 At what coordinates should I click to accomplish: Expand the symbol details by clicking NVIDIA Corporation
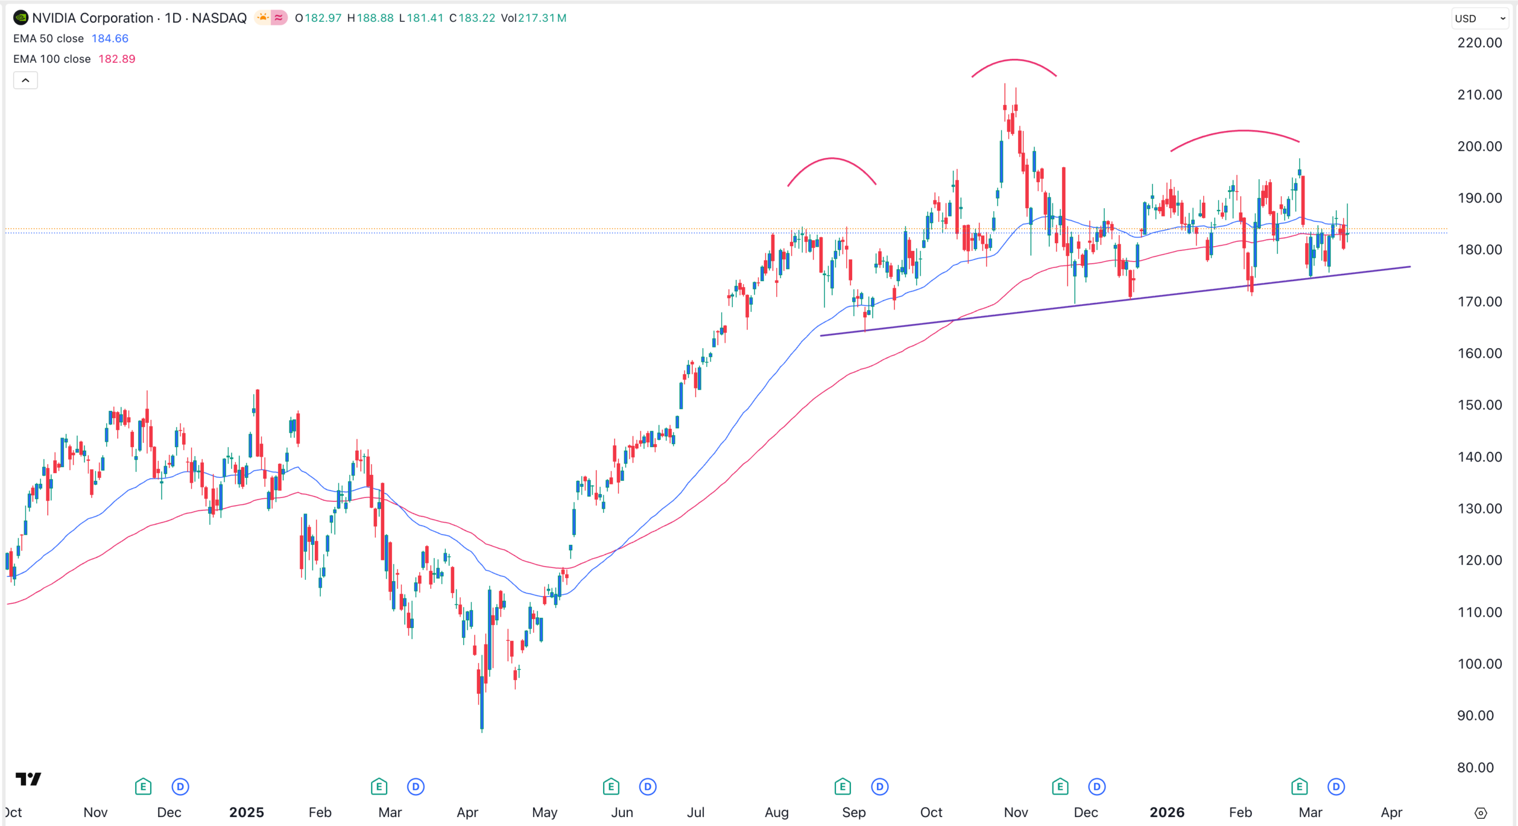92,18
